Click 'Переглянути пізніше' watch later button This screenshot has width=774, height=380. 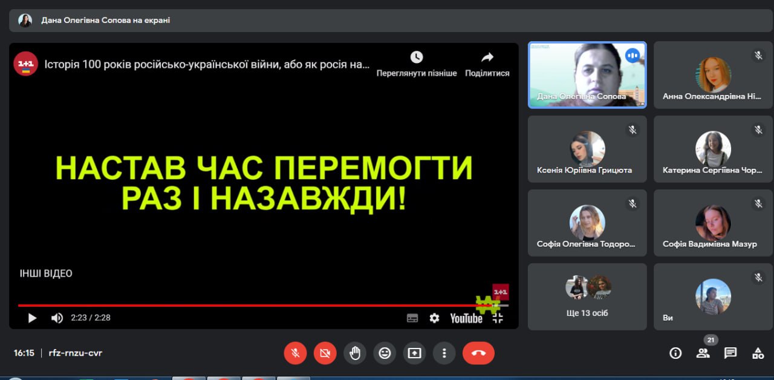(417, 64)
